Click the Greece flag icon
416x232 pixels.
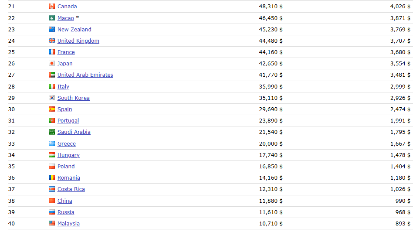point(52,144)
